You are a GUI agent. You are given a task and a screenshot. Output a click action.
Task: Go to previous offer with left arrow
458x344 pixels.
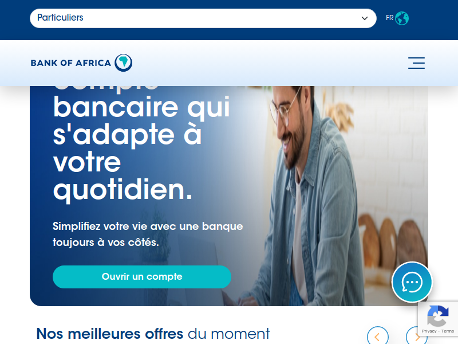tap(378, 337)
